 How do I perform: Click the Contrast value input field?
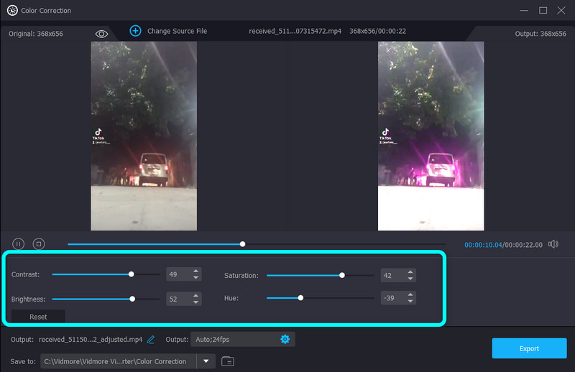coord(177,274)
